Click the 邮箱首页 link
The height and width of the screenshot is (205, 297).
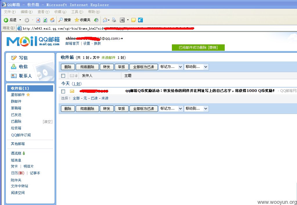pyautogui.click(x=72, y=43)
